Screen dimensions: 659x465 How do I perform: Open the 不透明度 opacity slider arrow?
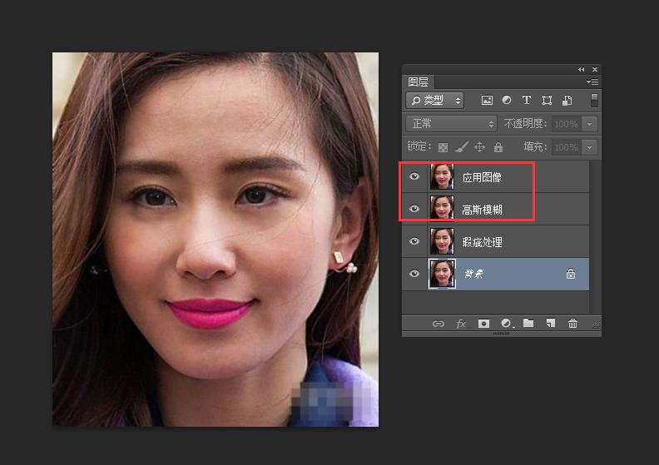pyautogui.click(x=590, y=123)
